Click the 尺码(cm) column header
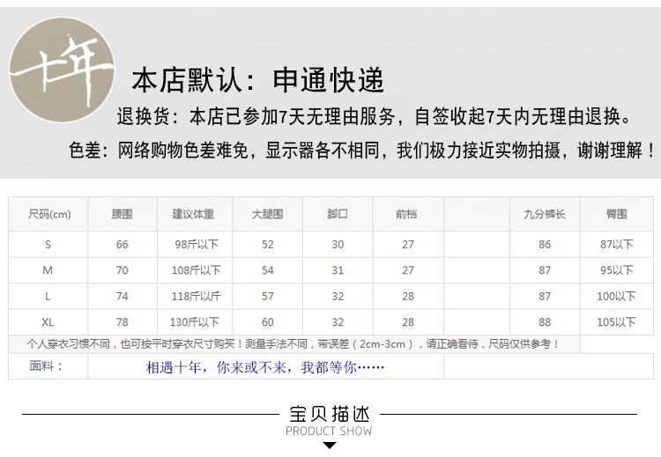661x457 pixels. (49, 214)
